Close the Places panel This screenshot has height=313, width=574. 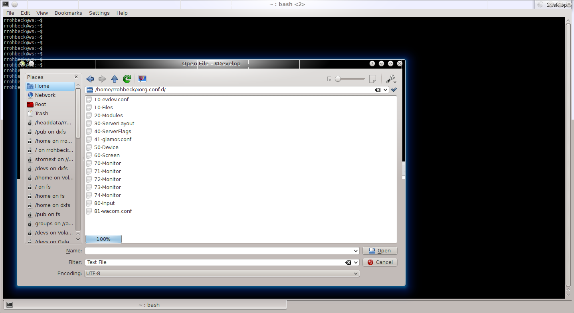[x=76, y=77]
